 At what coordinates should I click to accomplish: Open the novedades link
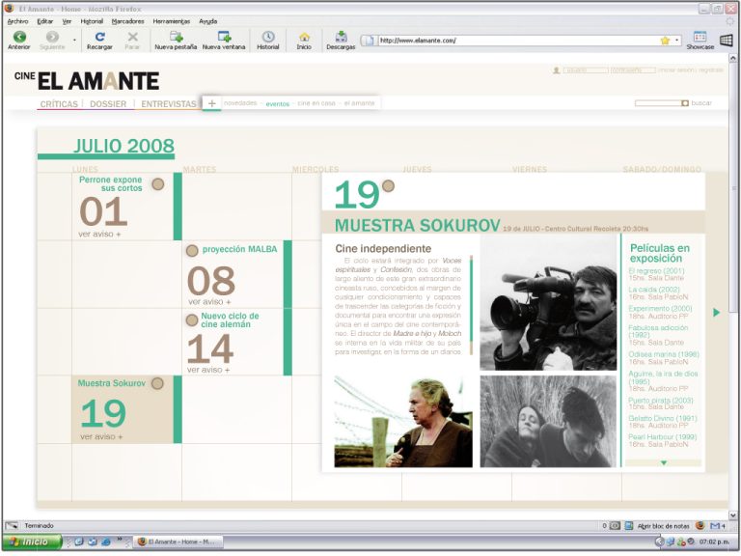pos(240,103)
